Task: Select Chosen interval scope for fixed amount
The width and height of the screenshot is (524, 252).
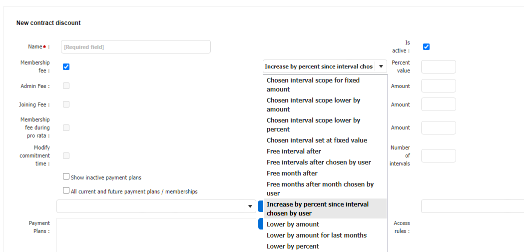Action: click(313, 84)
